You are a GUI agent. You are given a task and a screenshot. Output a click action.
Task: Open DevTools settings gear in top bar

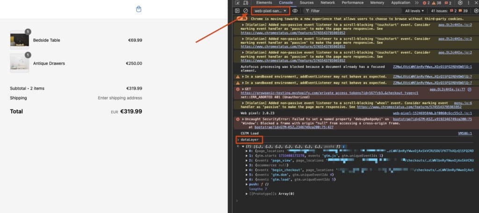point(460,3)
